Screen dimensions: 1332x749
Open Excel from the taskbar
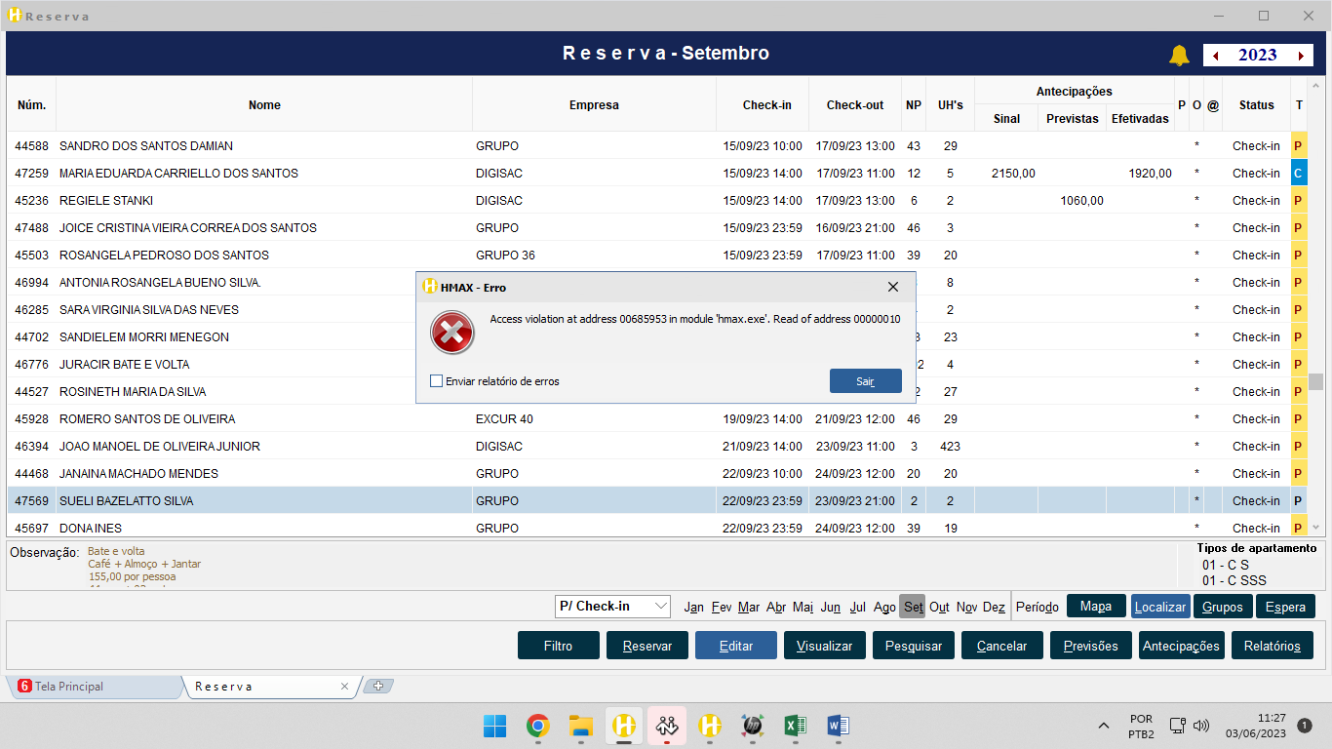(795, 726)
